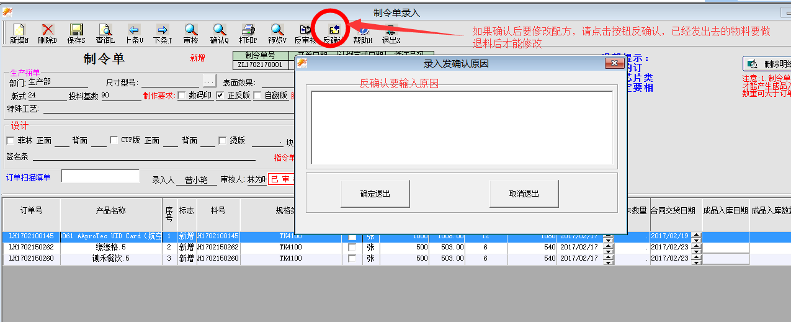This screenshot has width=791, height=322.
Task: Click the app icon in 录入发确认原因 dialog title
Action: pos(303,63)
